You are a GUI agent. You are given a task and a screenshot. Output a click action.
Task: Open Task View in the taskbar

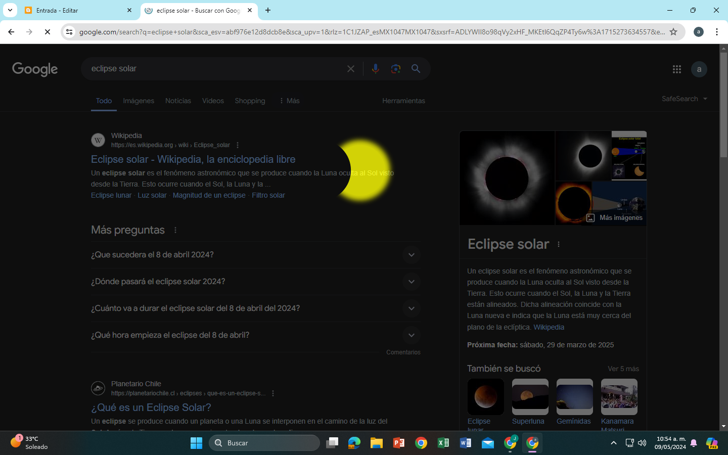click(x=332, y=443)
